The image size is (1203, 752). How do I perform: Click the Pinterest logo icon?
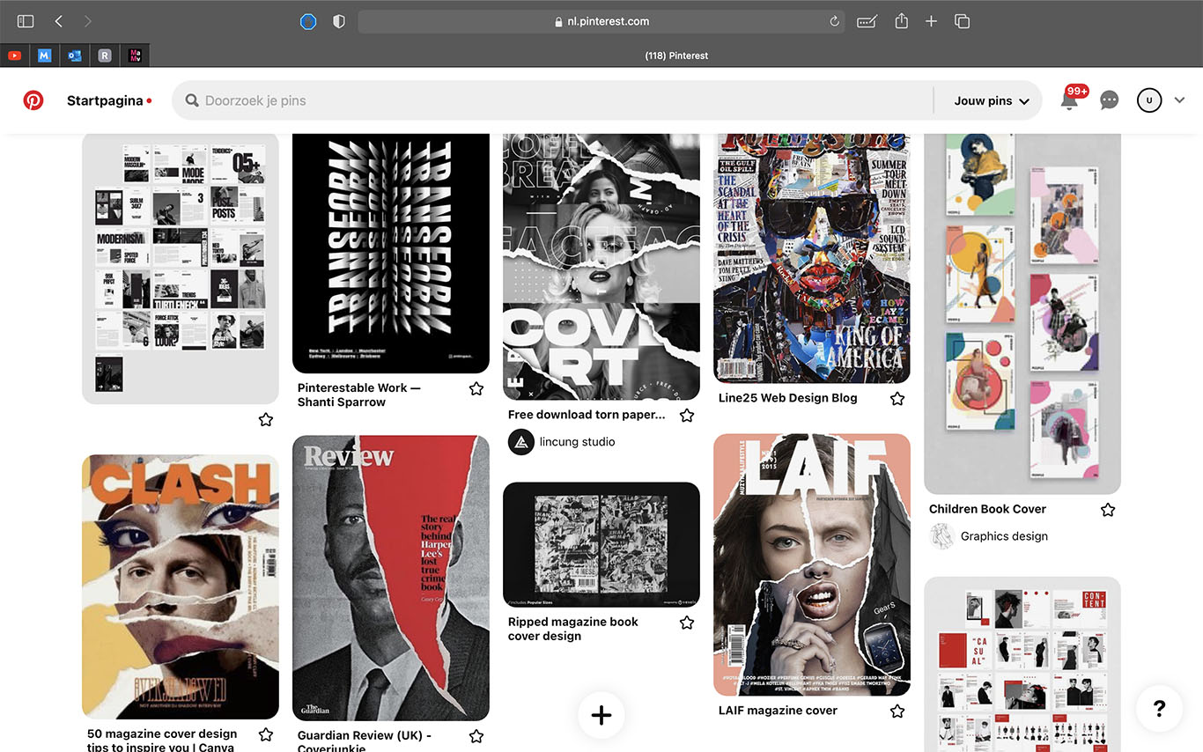coord(33,100)
